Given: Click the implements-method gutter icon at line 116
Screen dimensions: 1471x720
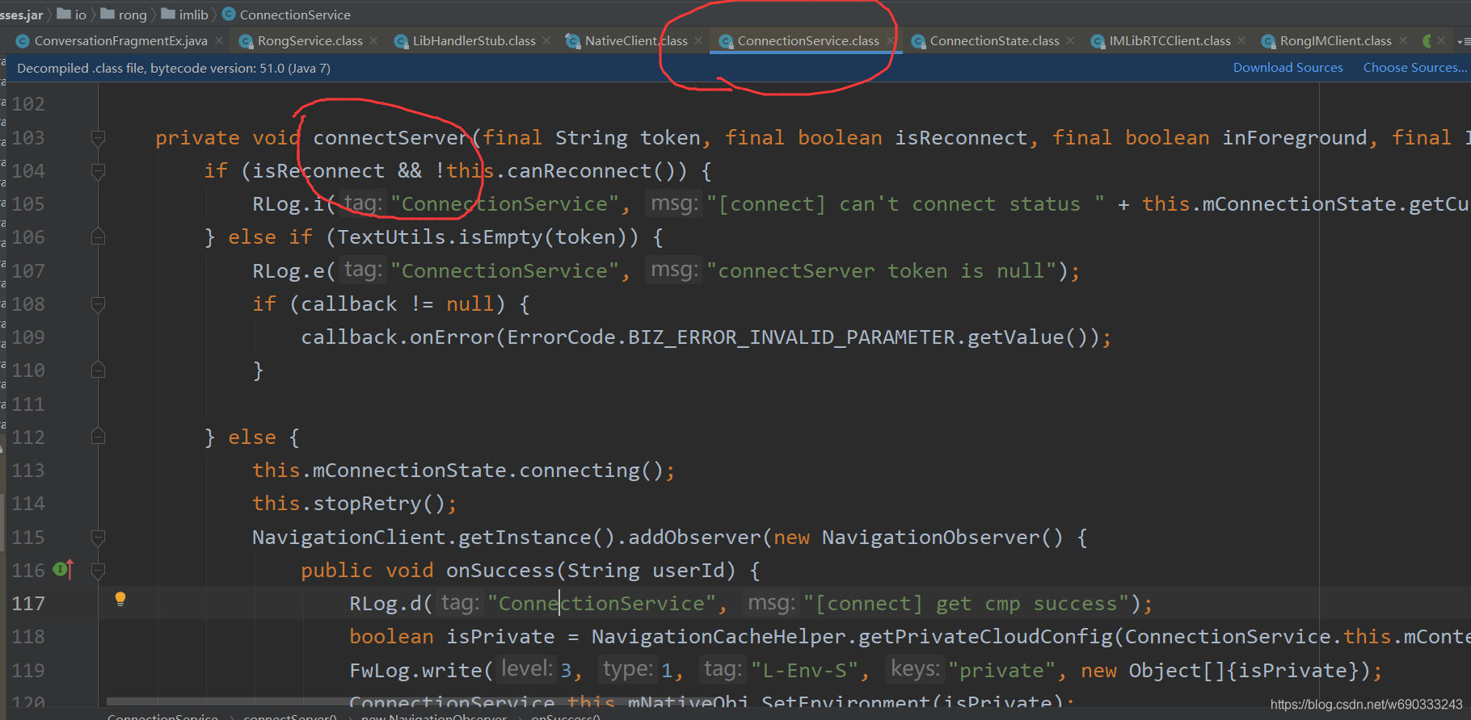Looking at the screenshot, I should tap(63, 570).
